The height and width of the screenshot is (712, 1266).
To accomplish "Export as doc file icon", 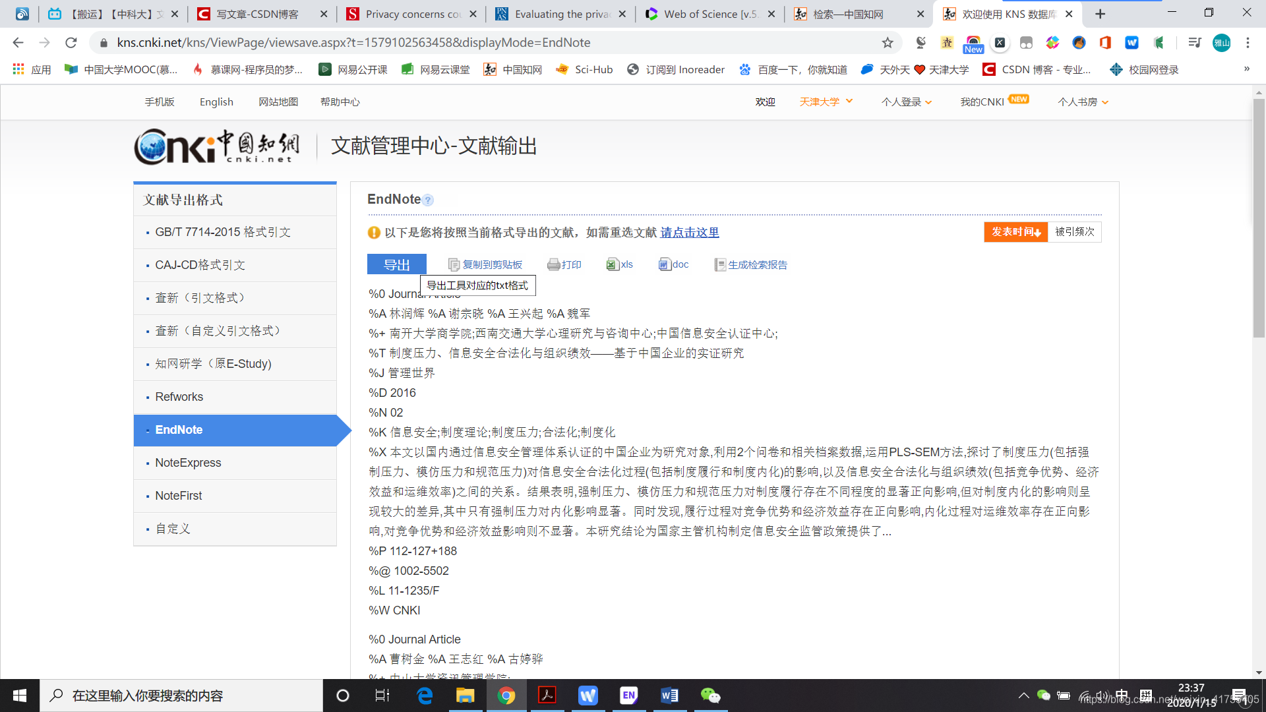I will tap(664, 265).
